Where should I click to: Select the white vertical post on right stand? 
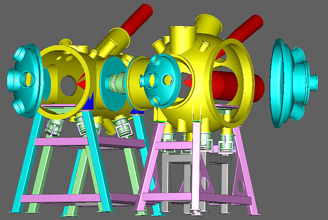[196, 167]
